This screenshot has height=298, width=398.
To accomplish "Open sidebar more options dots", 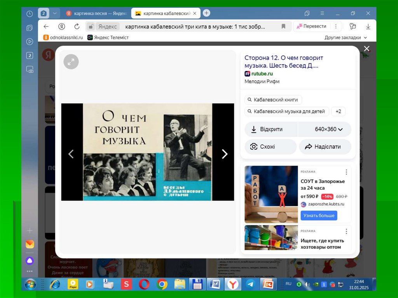I will coord(30,271).
